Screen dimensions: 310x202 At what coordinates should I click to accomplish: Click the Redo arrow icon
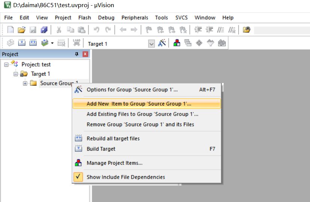click(x=108, y=30)
